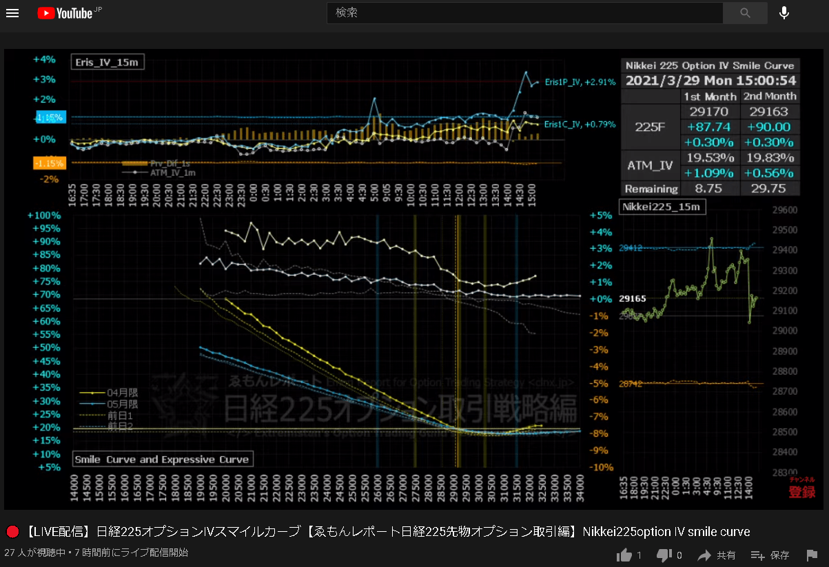This screenshot has height=567, width=829.
Task: Click the Eris_IV_15m chart label
Action: tap(108, 62)
